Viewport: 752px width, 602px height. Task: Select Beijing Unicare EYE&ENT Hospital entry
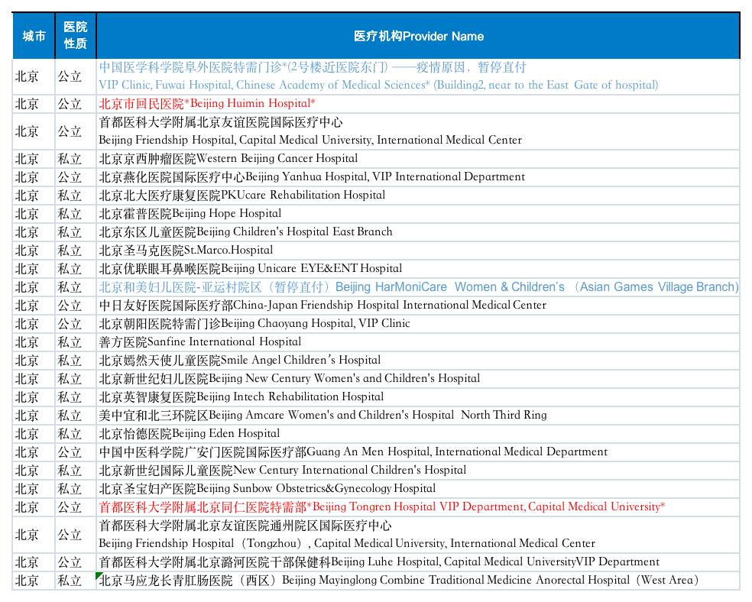click(418, 268)
